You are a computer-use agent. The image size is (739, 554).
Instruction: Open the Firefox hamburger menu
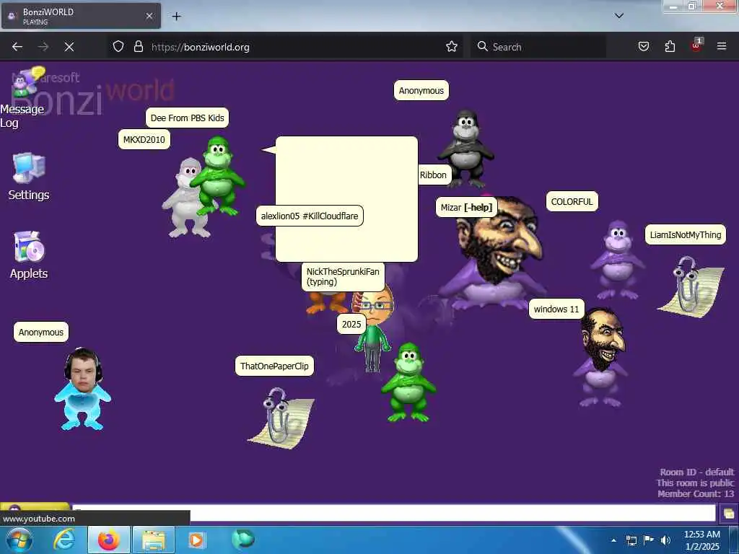[x=722, y=47]
